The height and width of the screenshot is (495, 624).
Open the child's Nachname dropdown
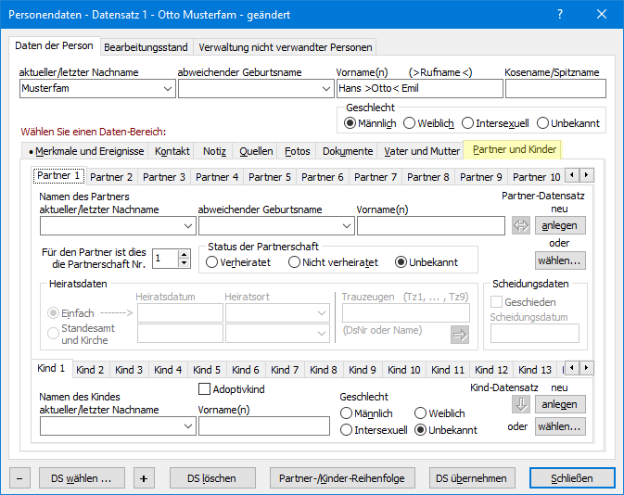[188, 426]
